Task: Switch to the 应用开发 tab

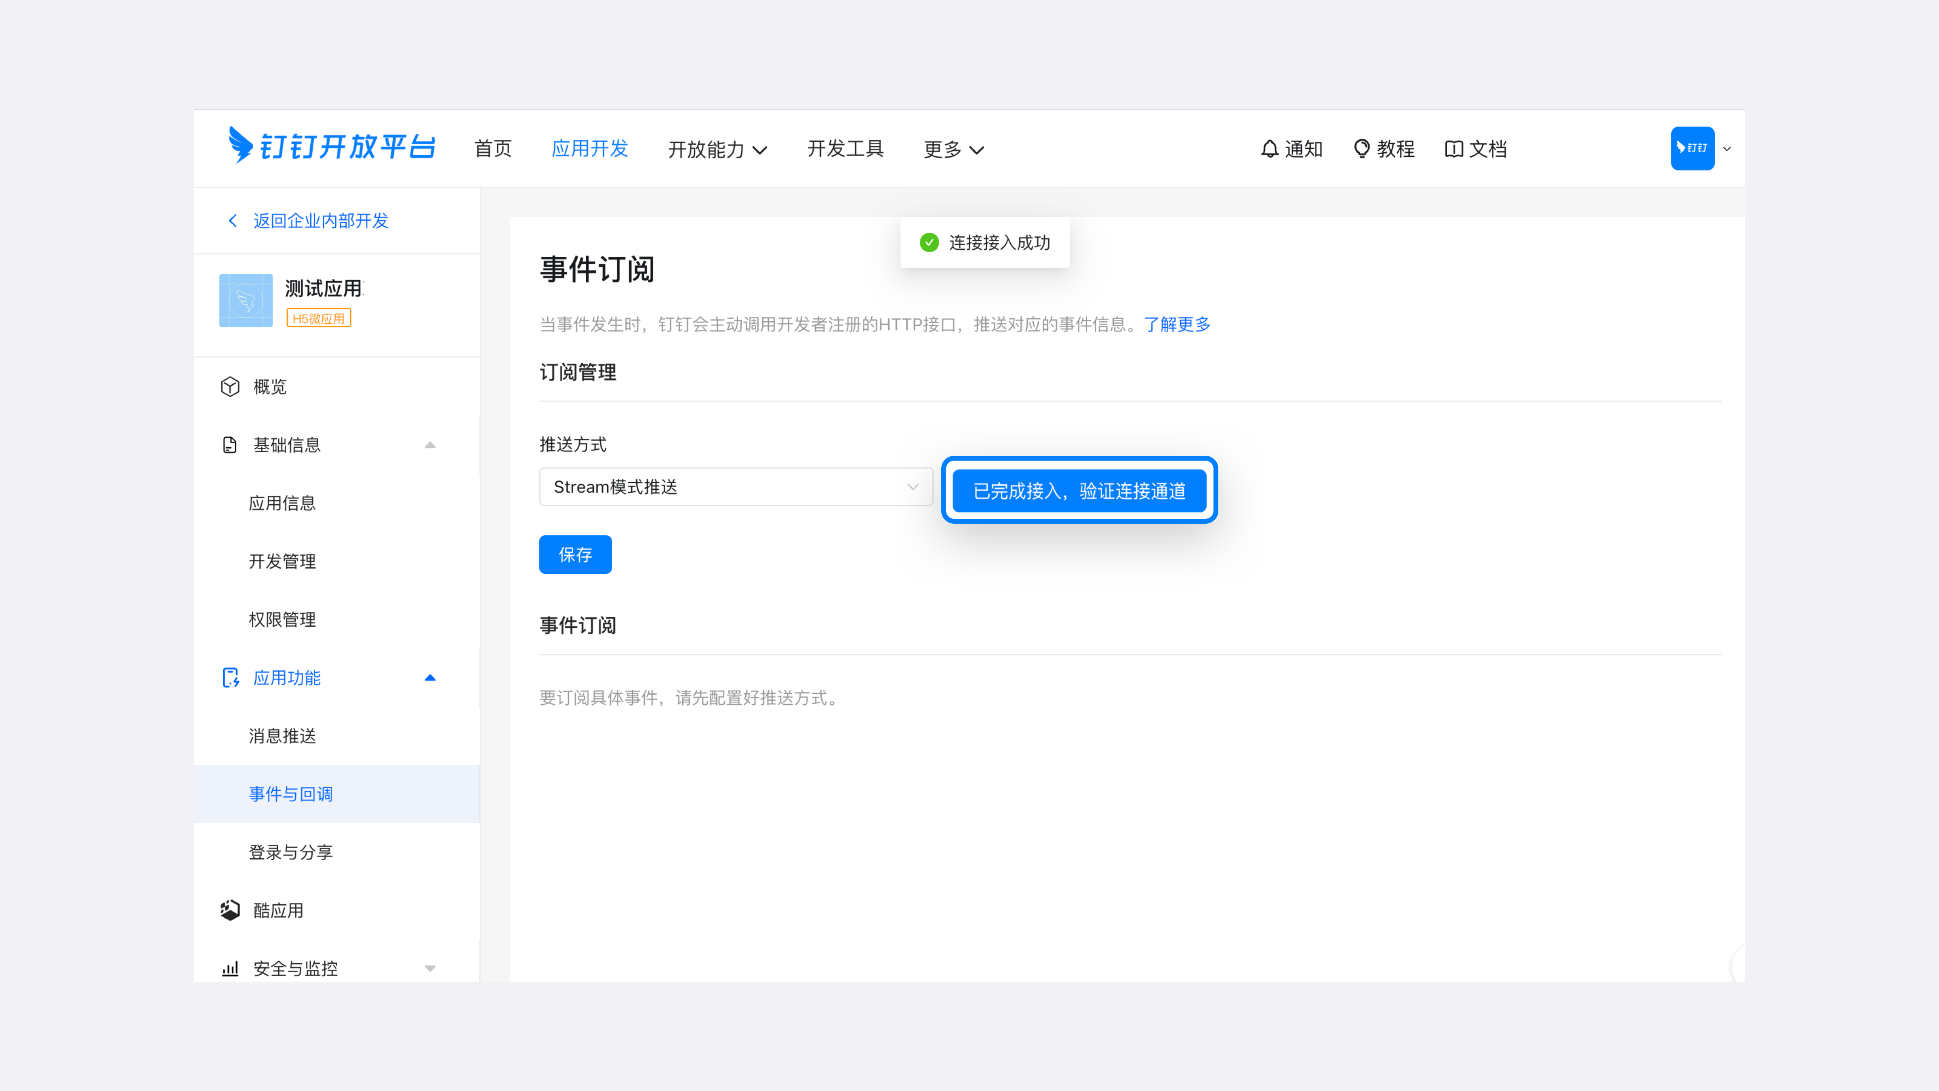Action: point(589,148)
